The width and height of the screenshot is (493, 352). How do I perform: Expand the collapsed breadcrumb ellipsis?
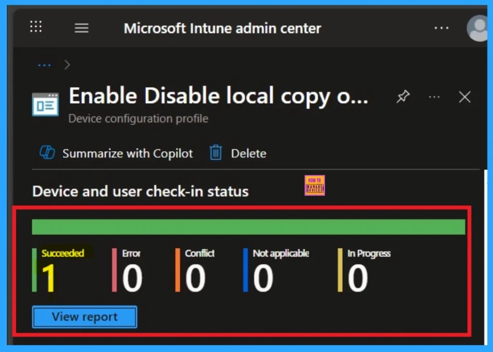pos(44,65)
